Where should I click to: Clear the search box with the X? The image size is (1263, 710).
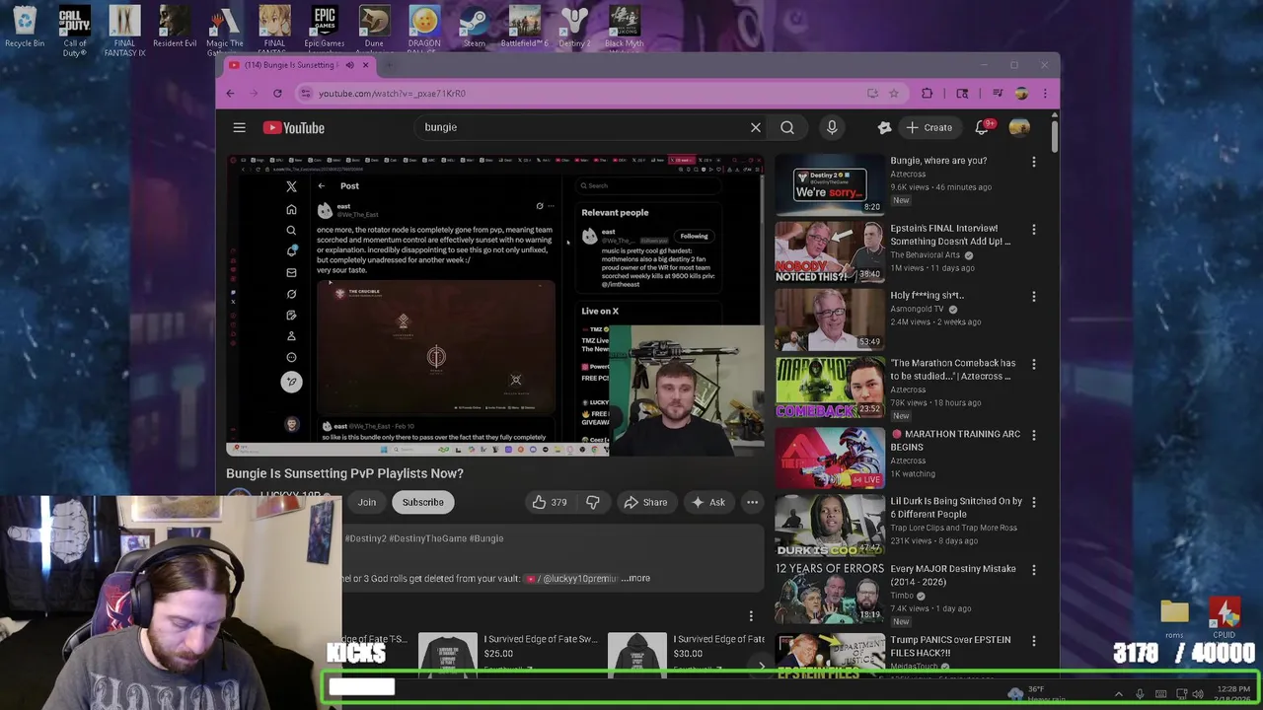(756, 127)
